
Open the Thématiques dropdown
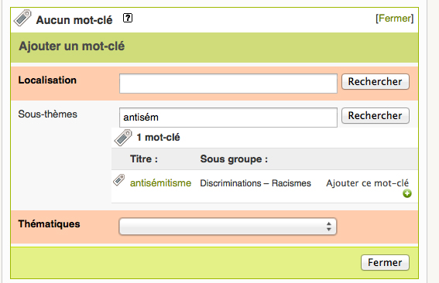[228, 227]
